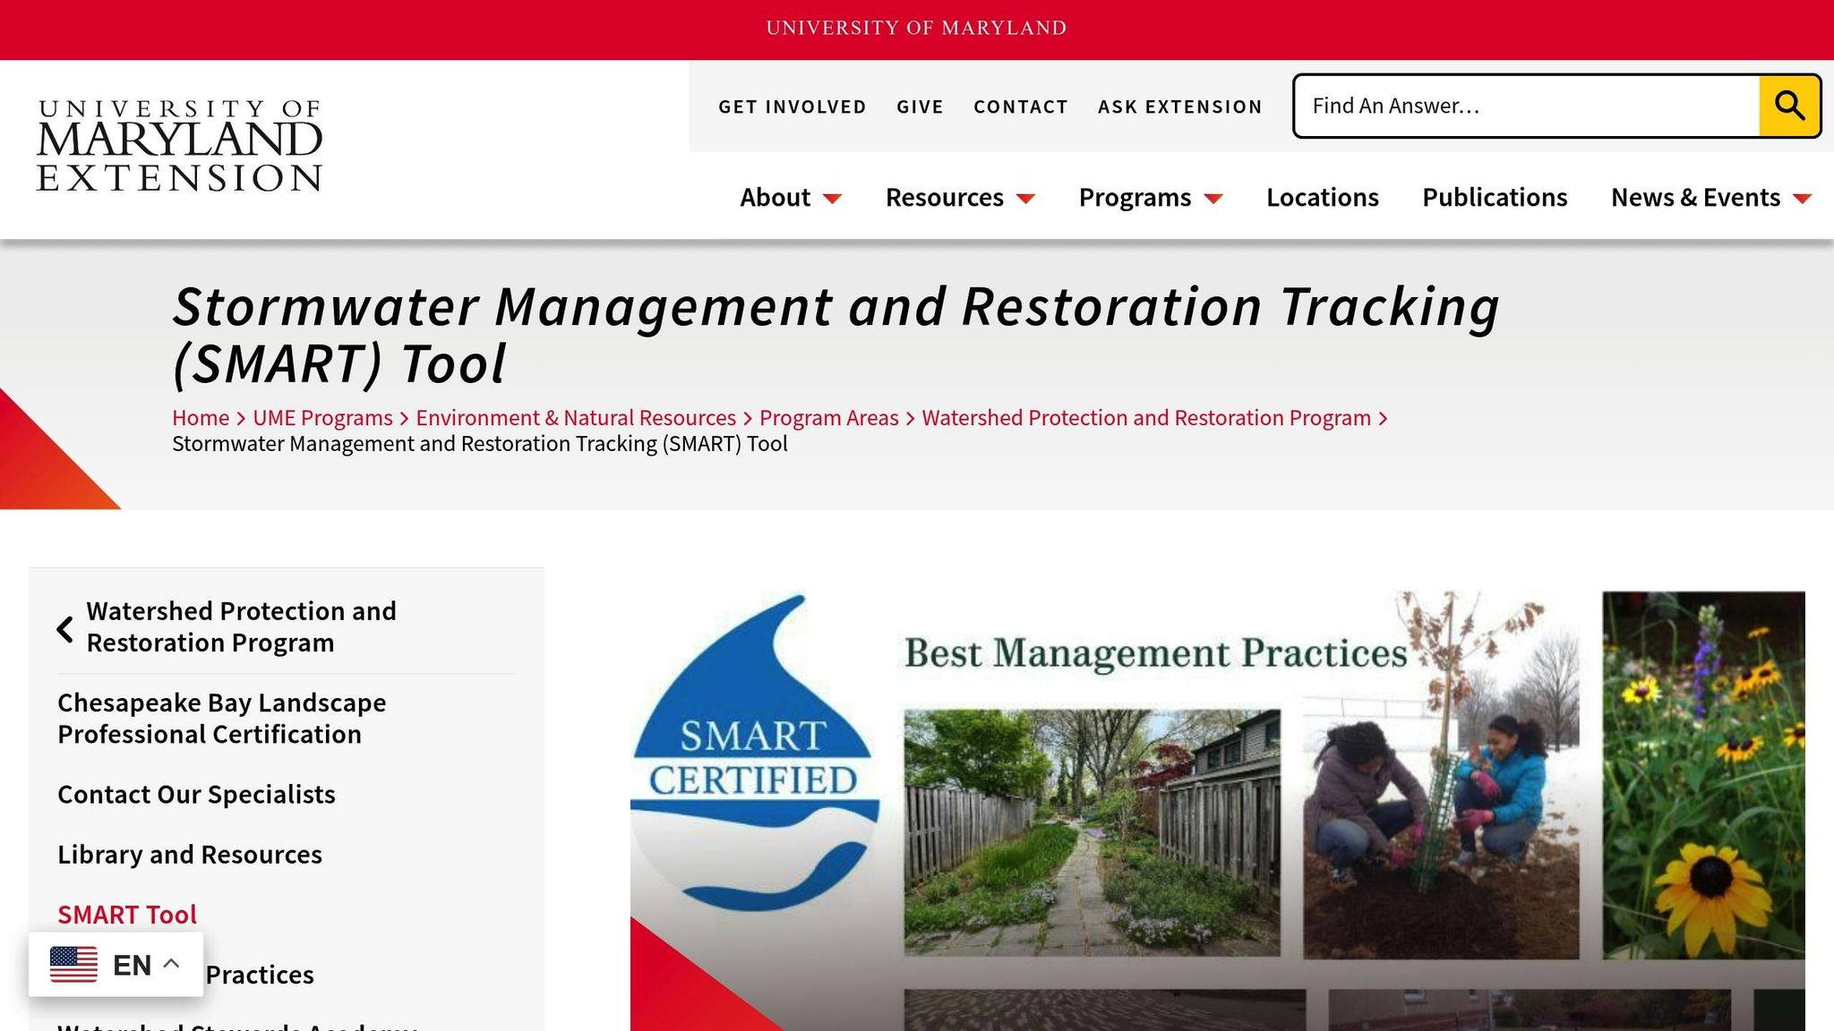Expand the About dropdown arrow

[x=832, y=199]
